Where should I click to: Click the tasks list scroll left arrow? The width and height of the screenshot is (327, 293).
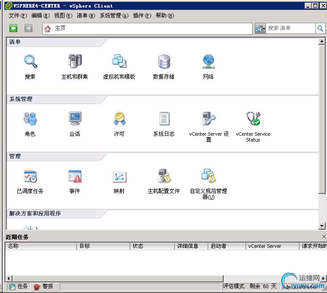coord(8,279)
